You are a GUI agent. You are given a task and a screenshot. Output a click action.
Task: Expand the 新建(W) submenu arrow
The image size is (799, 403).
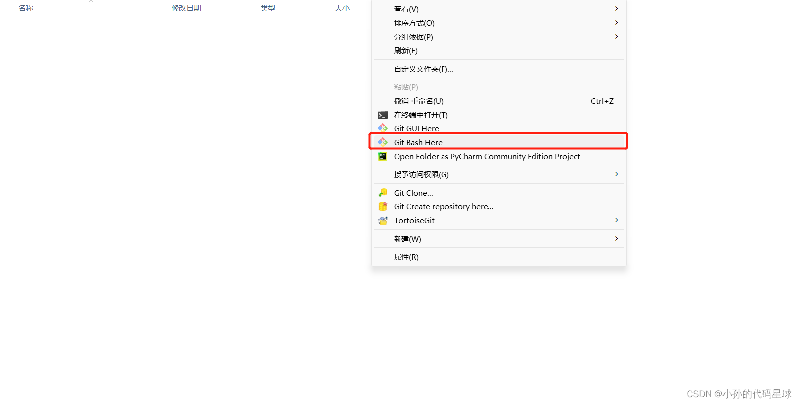[x=616, y=239]
